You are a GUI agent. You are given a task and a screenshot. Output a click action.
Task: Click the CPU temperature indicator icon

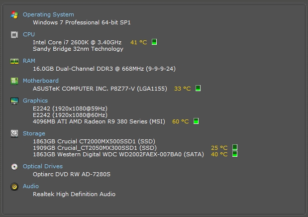coord(154,42)
